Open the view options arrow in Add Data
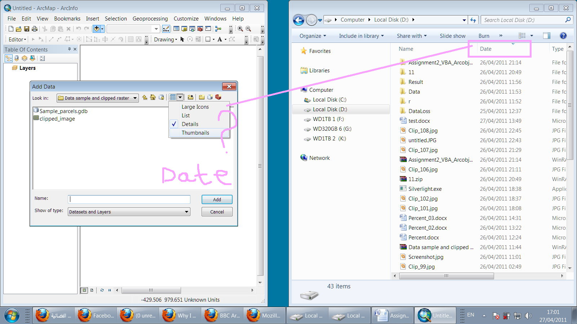The width and height of the screenshot is (577, 324). click(180, 97)
